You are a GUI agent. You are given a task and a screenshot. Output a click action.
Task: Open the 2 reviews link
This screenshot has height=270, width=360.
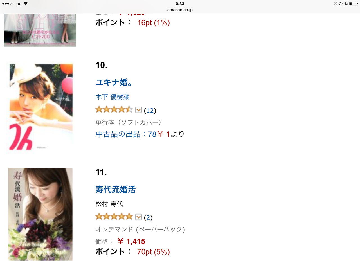coord(148,217)
